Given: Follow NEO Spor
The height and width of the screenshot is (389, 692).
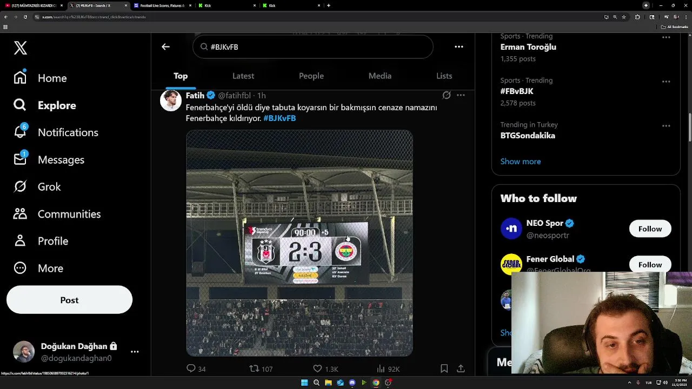Looking at the screenshot, I should tap(650, 229).
